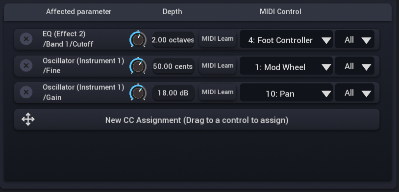The width and height of the screenshot is (399, 192).
Task: Click the move-arrows icon for new assignment
Action: (x=28, y=119)
